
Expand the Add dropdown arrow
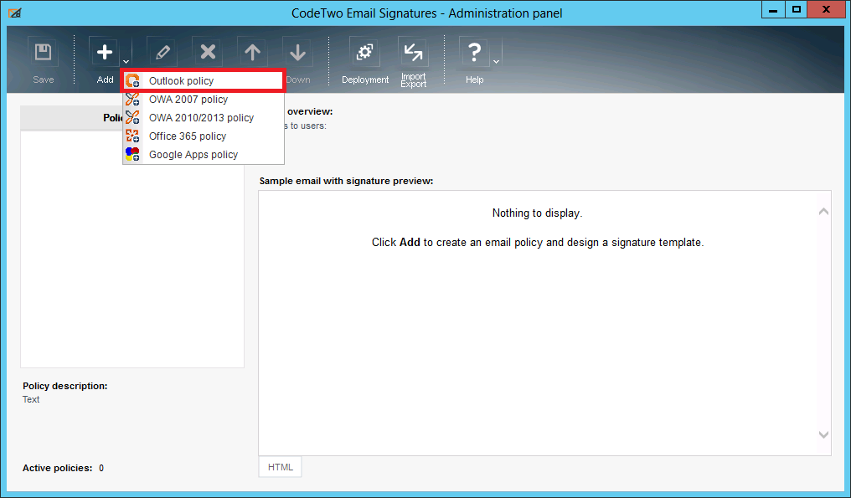(126, 61)
